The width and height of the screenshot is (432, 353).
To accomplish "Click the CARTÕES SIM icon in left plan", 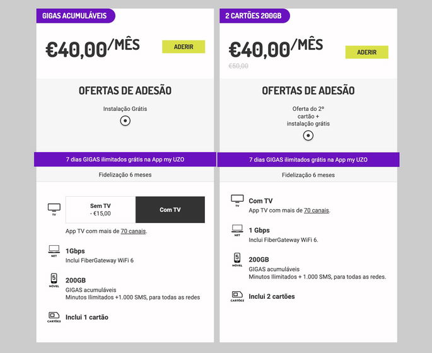I will [54, 315].
